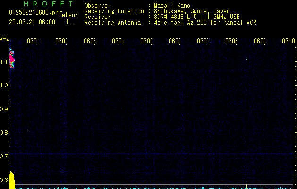Click the 0.6 kHz frequency tick

[x=5, y=180]
